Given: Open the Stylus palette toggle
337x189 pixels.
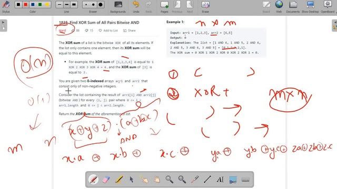Looking at the screenshot, I should click(6, 7).
